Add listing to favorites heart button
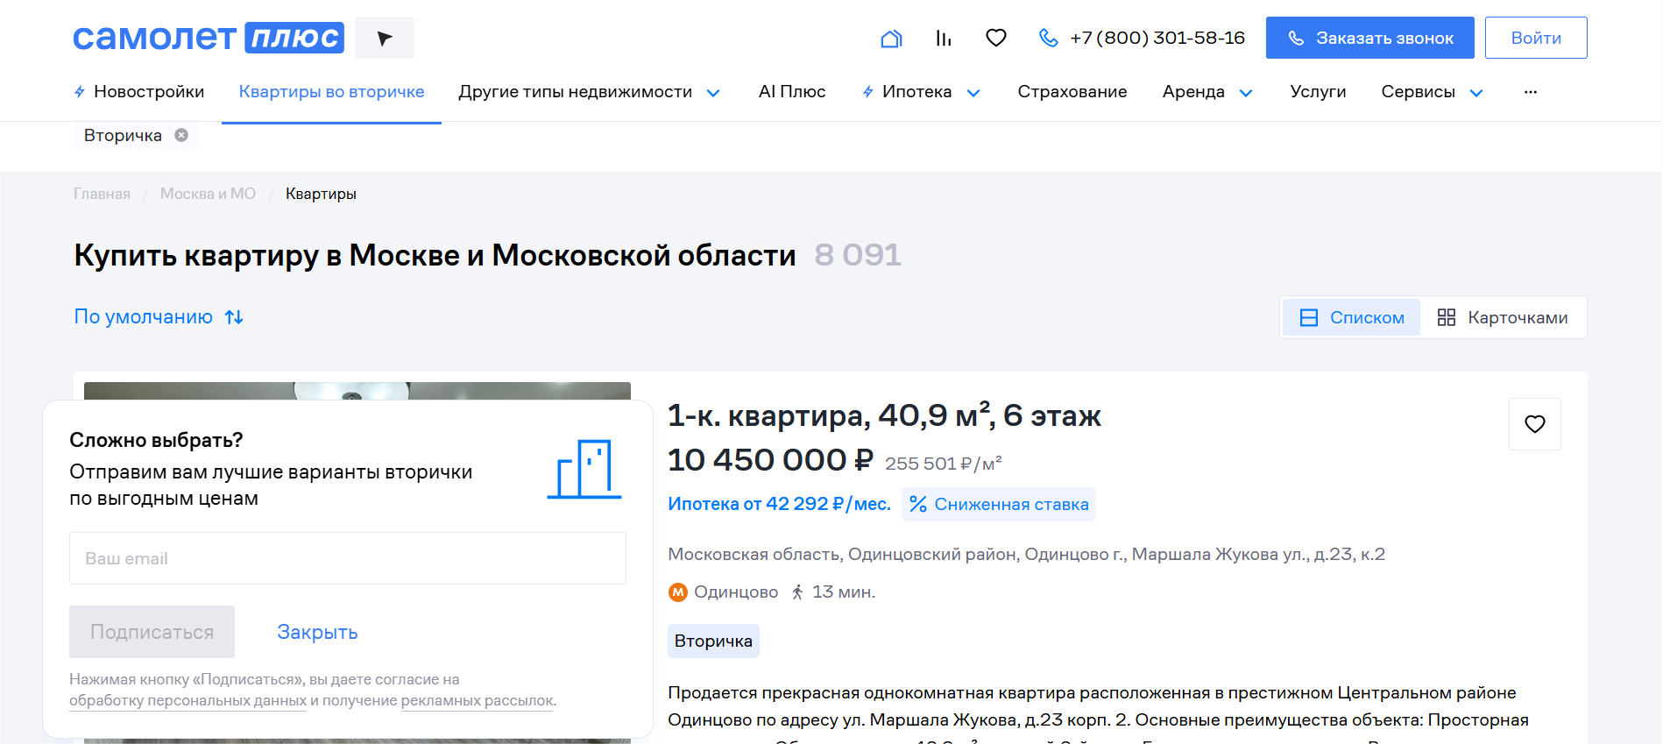 1535,424
